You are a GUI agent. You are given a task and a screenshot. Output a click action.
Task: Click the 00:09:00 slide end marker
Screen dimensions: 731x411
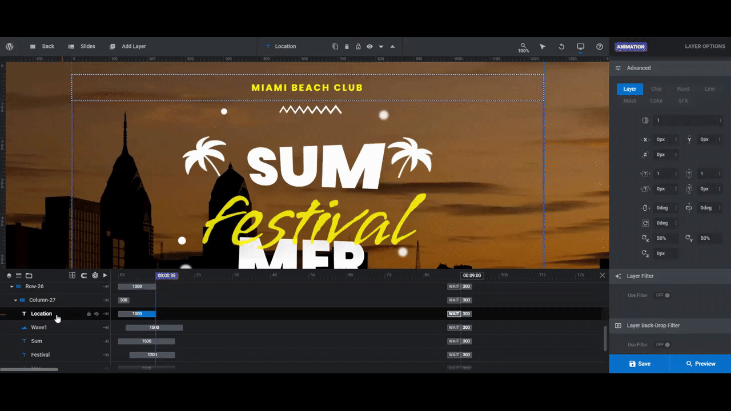(x=472, y=275)
